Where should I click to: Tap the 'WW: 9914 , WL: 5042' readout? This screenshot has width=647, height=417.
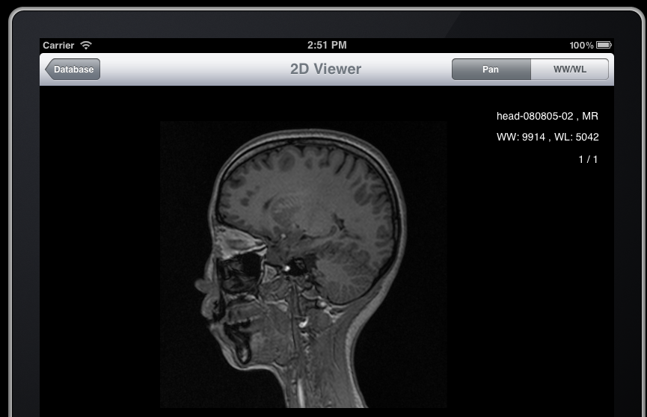pyautogui.click(x=548, y=137)
